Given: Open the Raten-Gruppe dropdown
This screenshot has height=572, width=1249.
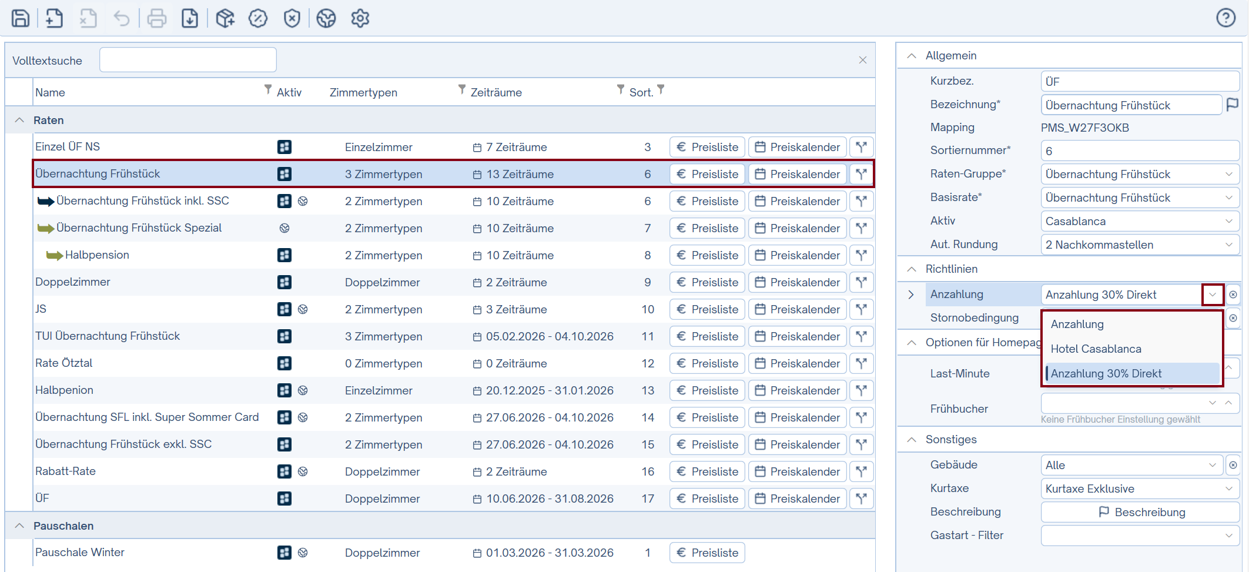Looking at the screenshot, I should click(1228, 174).
